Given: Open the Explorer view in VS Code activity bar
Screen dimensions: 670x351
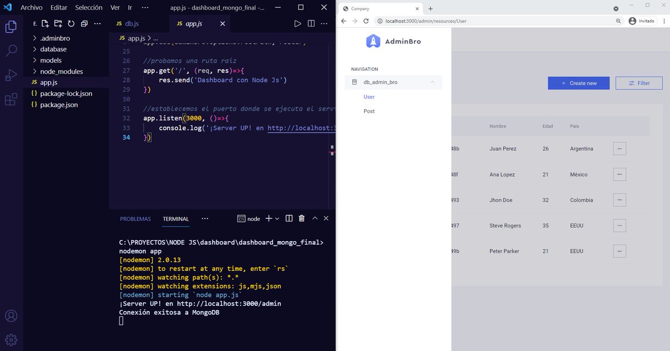Looking at the screenshot, I should 11,27.
